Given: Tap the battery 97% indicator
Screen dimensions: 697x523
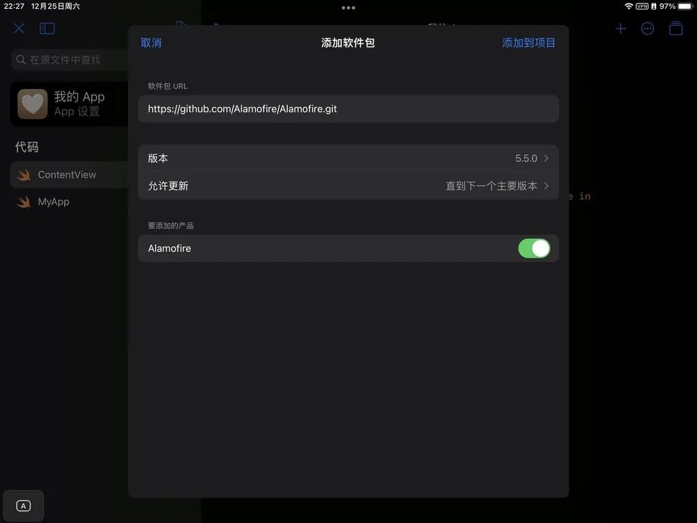Looking at the screenshot, I should pos(676,6).
